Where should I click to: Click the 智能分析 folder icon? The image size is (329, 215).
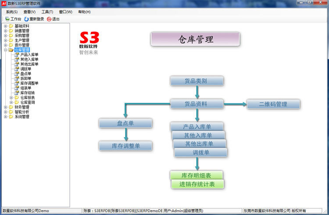[11, 112]
